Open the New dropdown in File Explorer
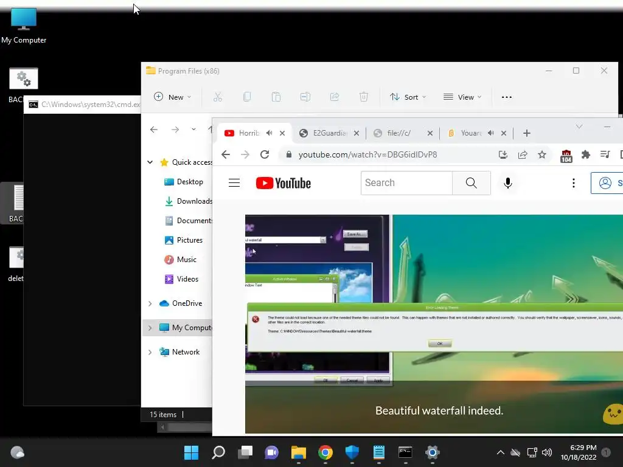The image size is (623, 467). click(x=172, y=97)
